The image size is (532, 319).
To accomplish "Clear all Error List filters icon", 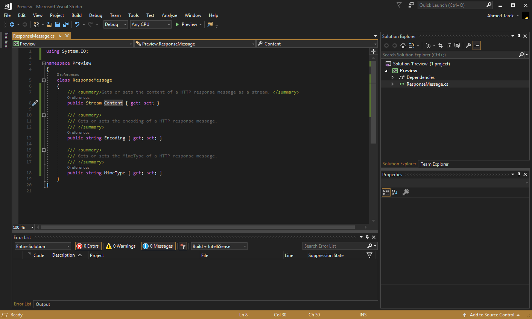I will coord(182,246).
